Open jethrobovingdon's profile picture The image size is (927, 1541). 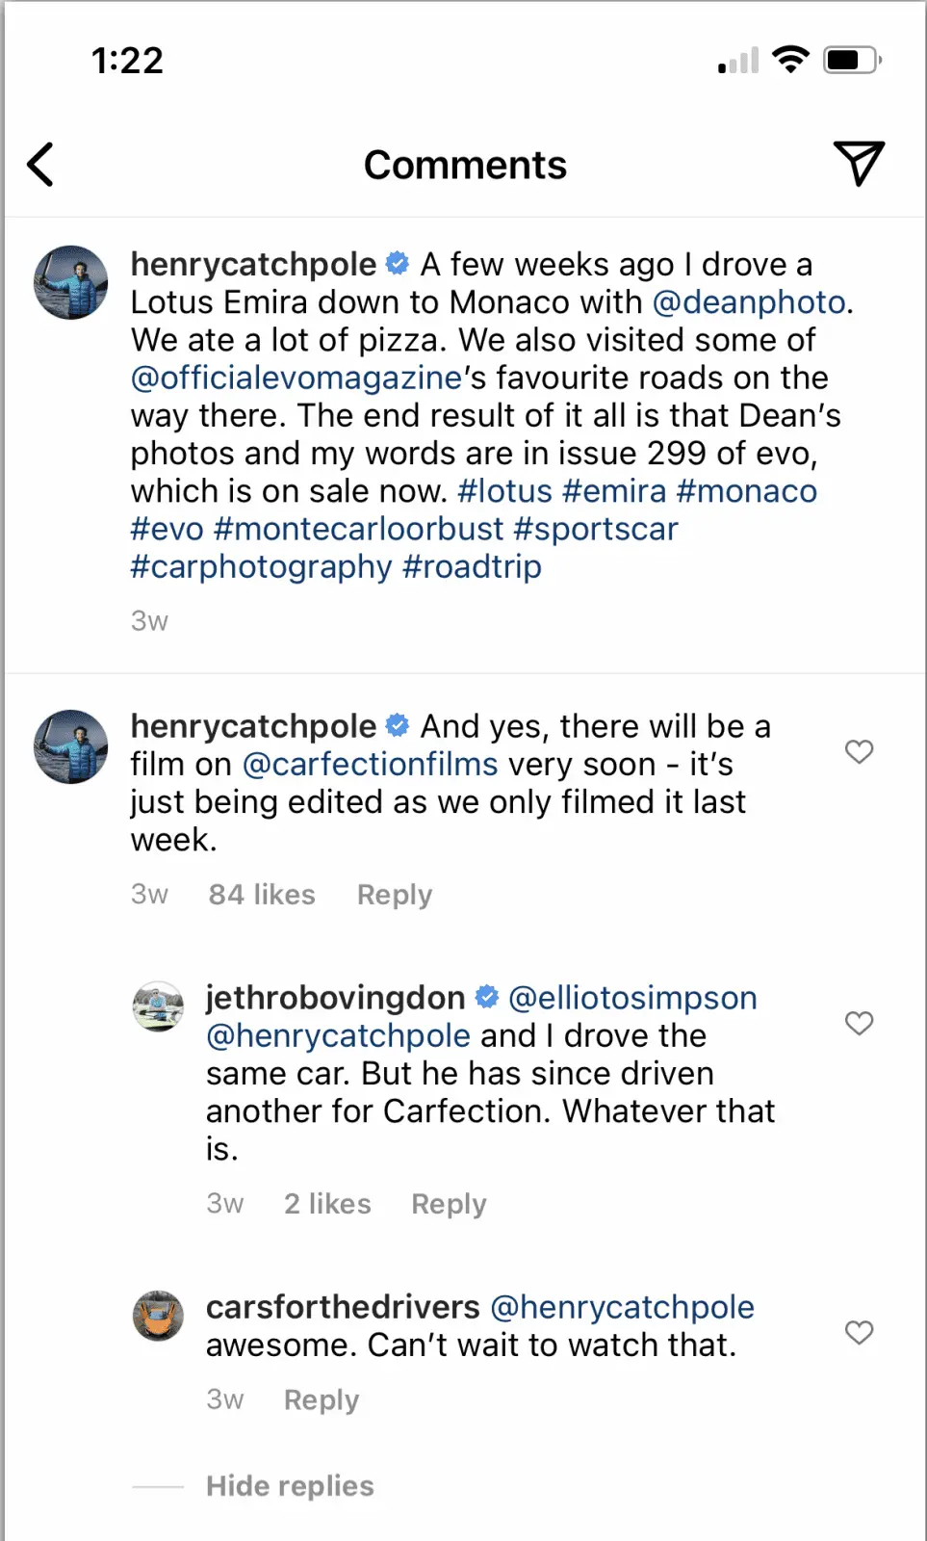(158, 1006)
